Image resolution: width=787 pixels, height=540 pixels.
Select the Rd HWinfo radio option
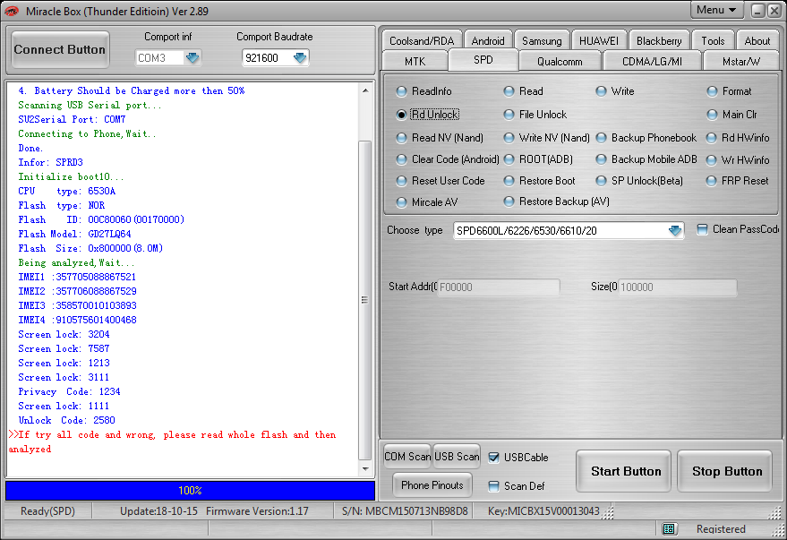711,138
